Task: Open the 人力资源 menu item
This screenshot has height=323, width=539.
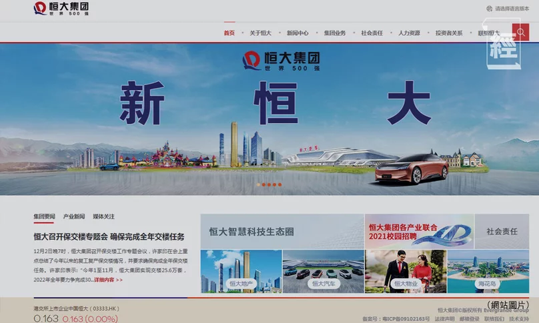Action: coord(409,33)
